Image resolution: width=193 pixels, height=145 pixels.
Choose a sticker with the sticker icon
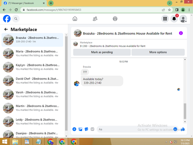pos(86,129)
